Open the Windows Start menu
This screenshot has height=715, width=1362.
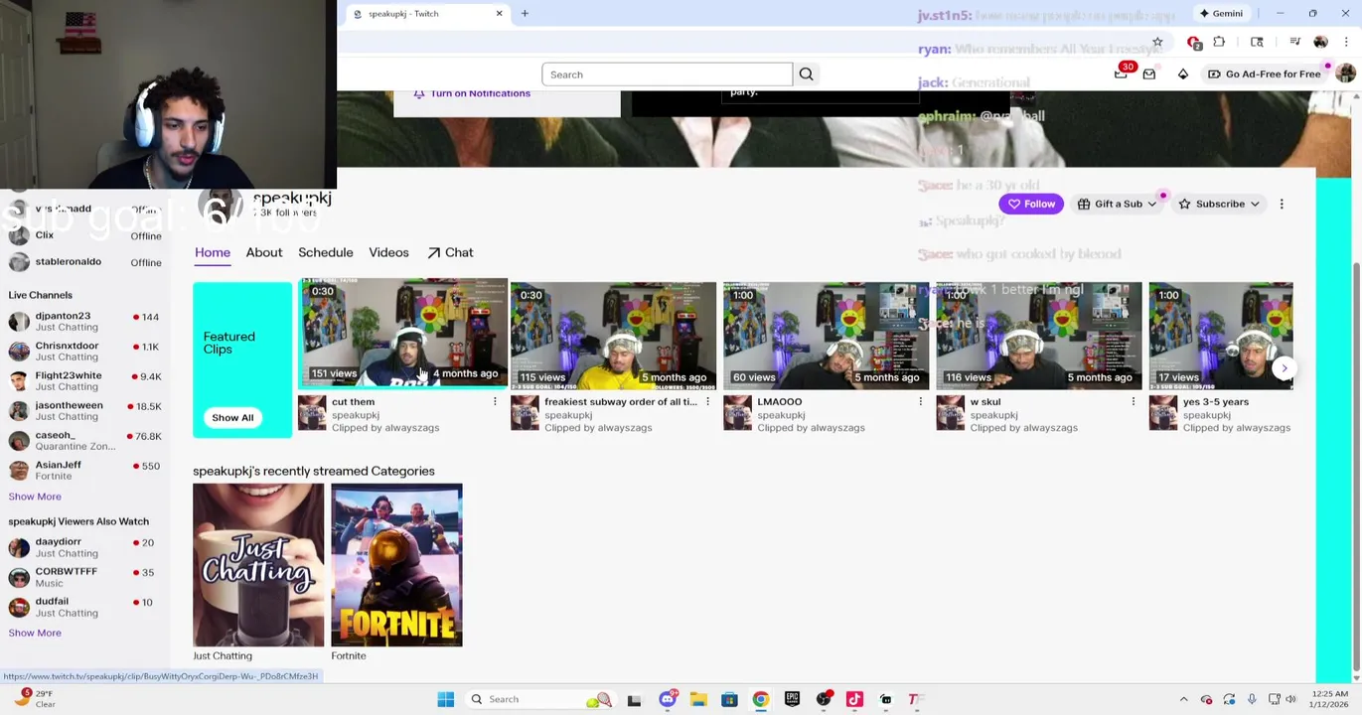pos(445,699)
